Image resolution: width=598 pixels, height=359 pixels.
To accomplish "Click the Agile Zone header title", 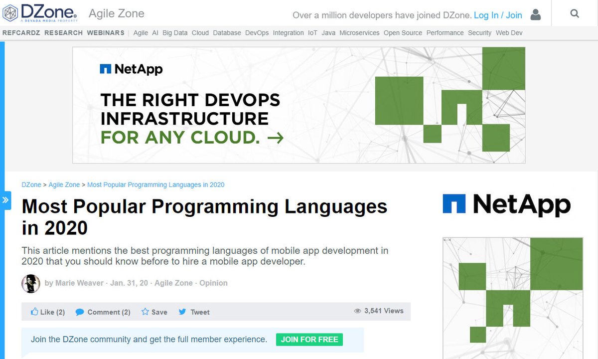I will [117, 13].
